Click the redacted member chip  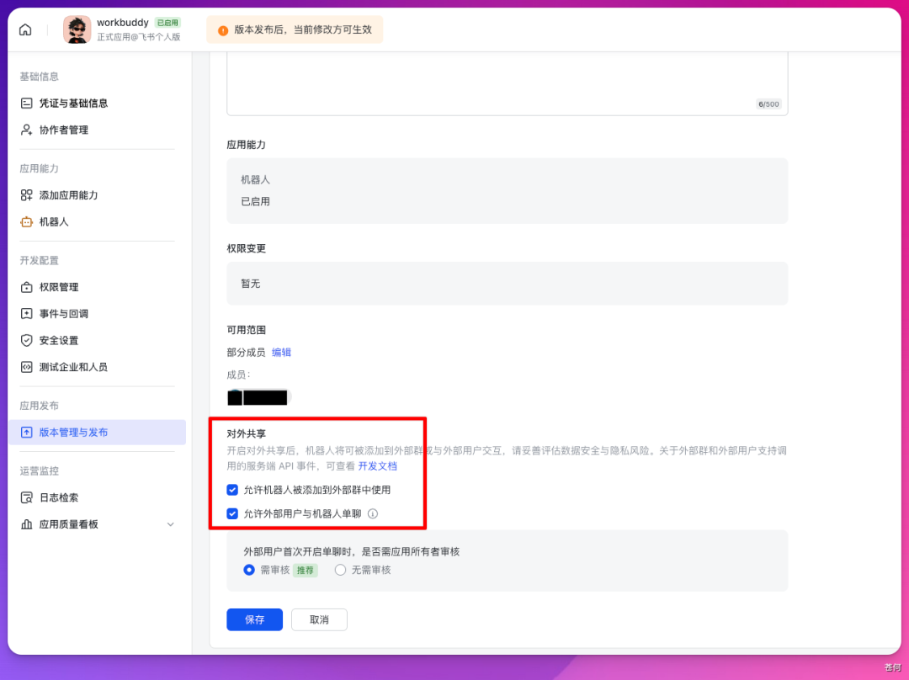click(258, 397)
